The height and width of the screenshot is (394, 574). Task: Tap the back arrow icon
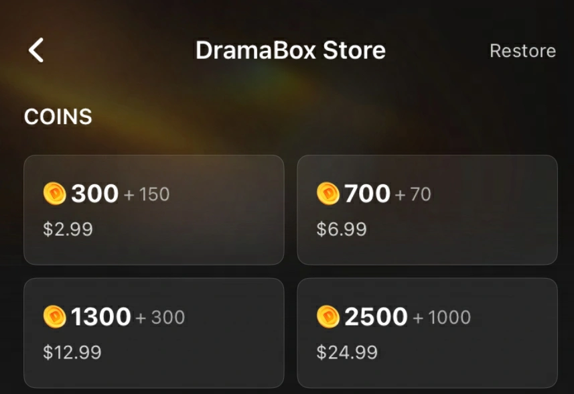tap(36, 50)
